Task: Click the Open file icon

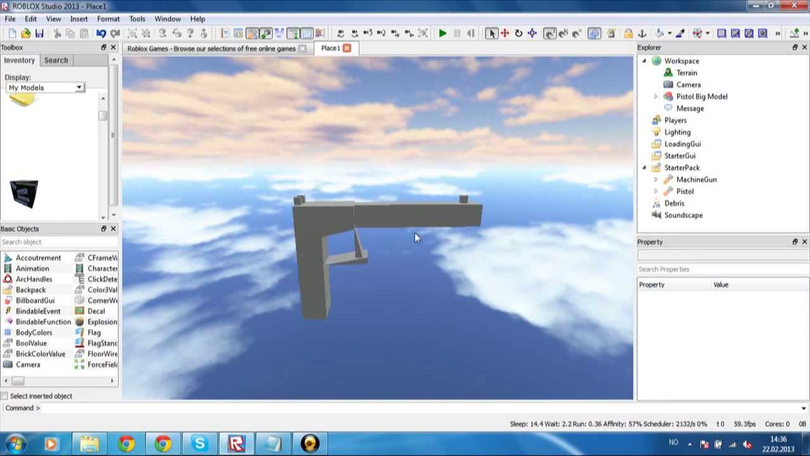Action: click(x=26, y=34)
